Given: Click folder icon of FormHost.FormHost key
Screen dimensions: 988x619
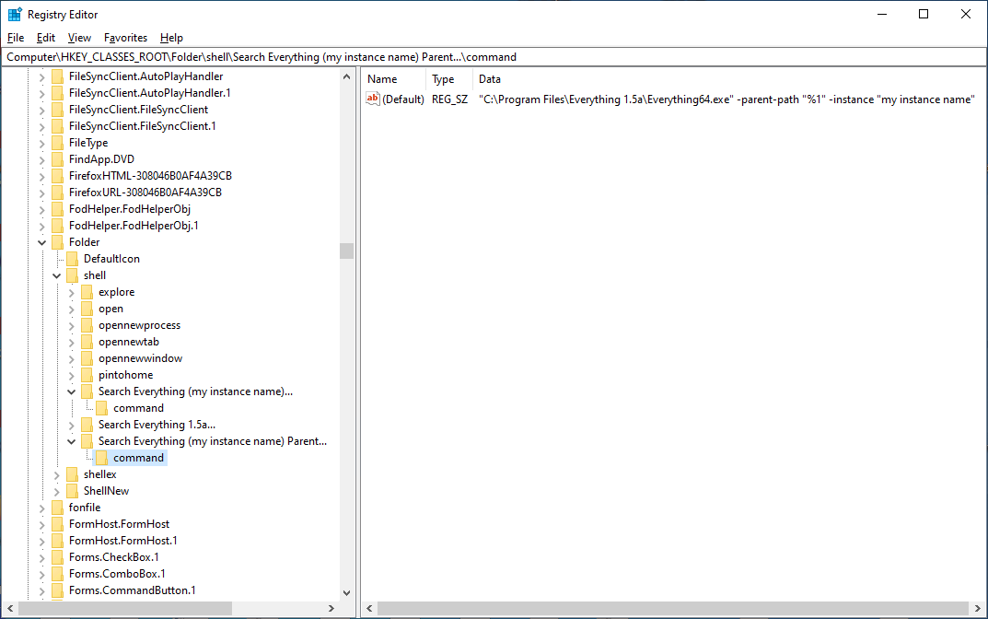Looking at the screenshot, I should [x=57, y=524].
